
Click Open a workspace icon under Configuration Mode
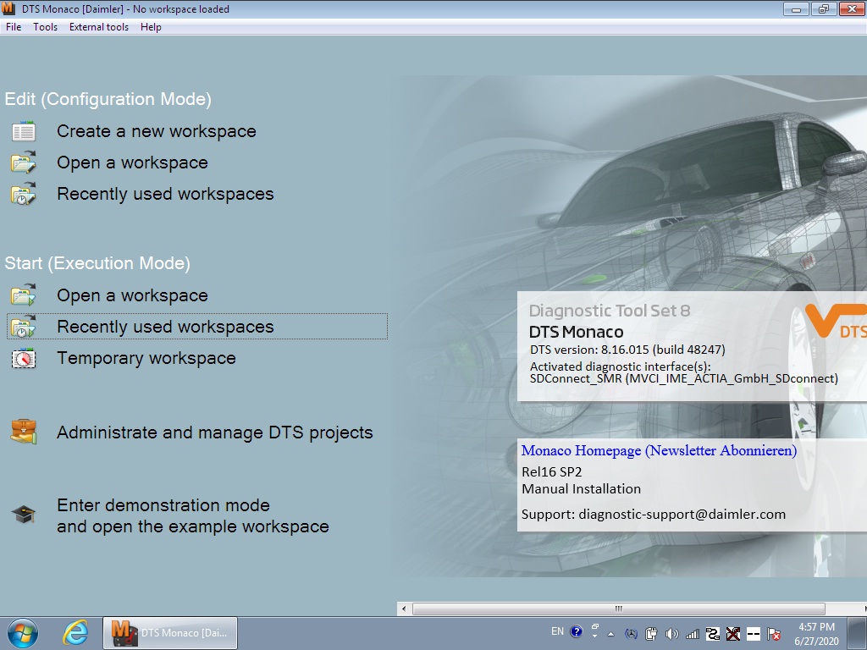pyautogui.click(x=24, y=162)
